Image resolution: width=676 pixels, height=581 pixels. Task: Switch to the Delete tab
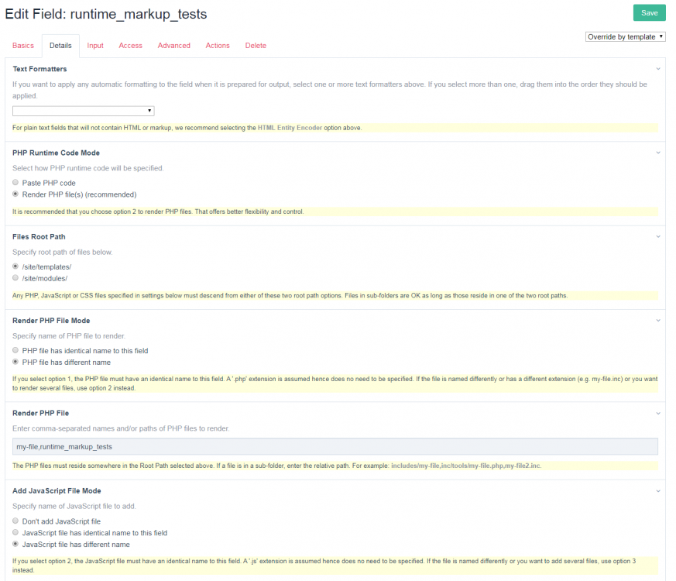[x=256, y=46]
